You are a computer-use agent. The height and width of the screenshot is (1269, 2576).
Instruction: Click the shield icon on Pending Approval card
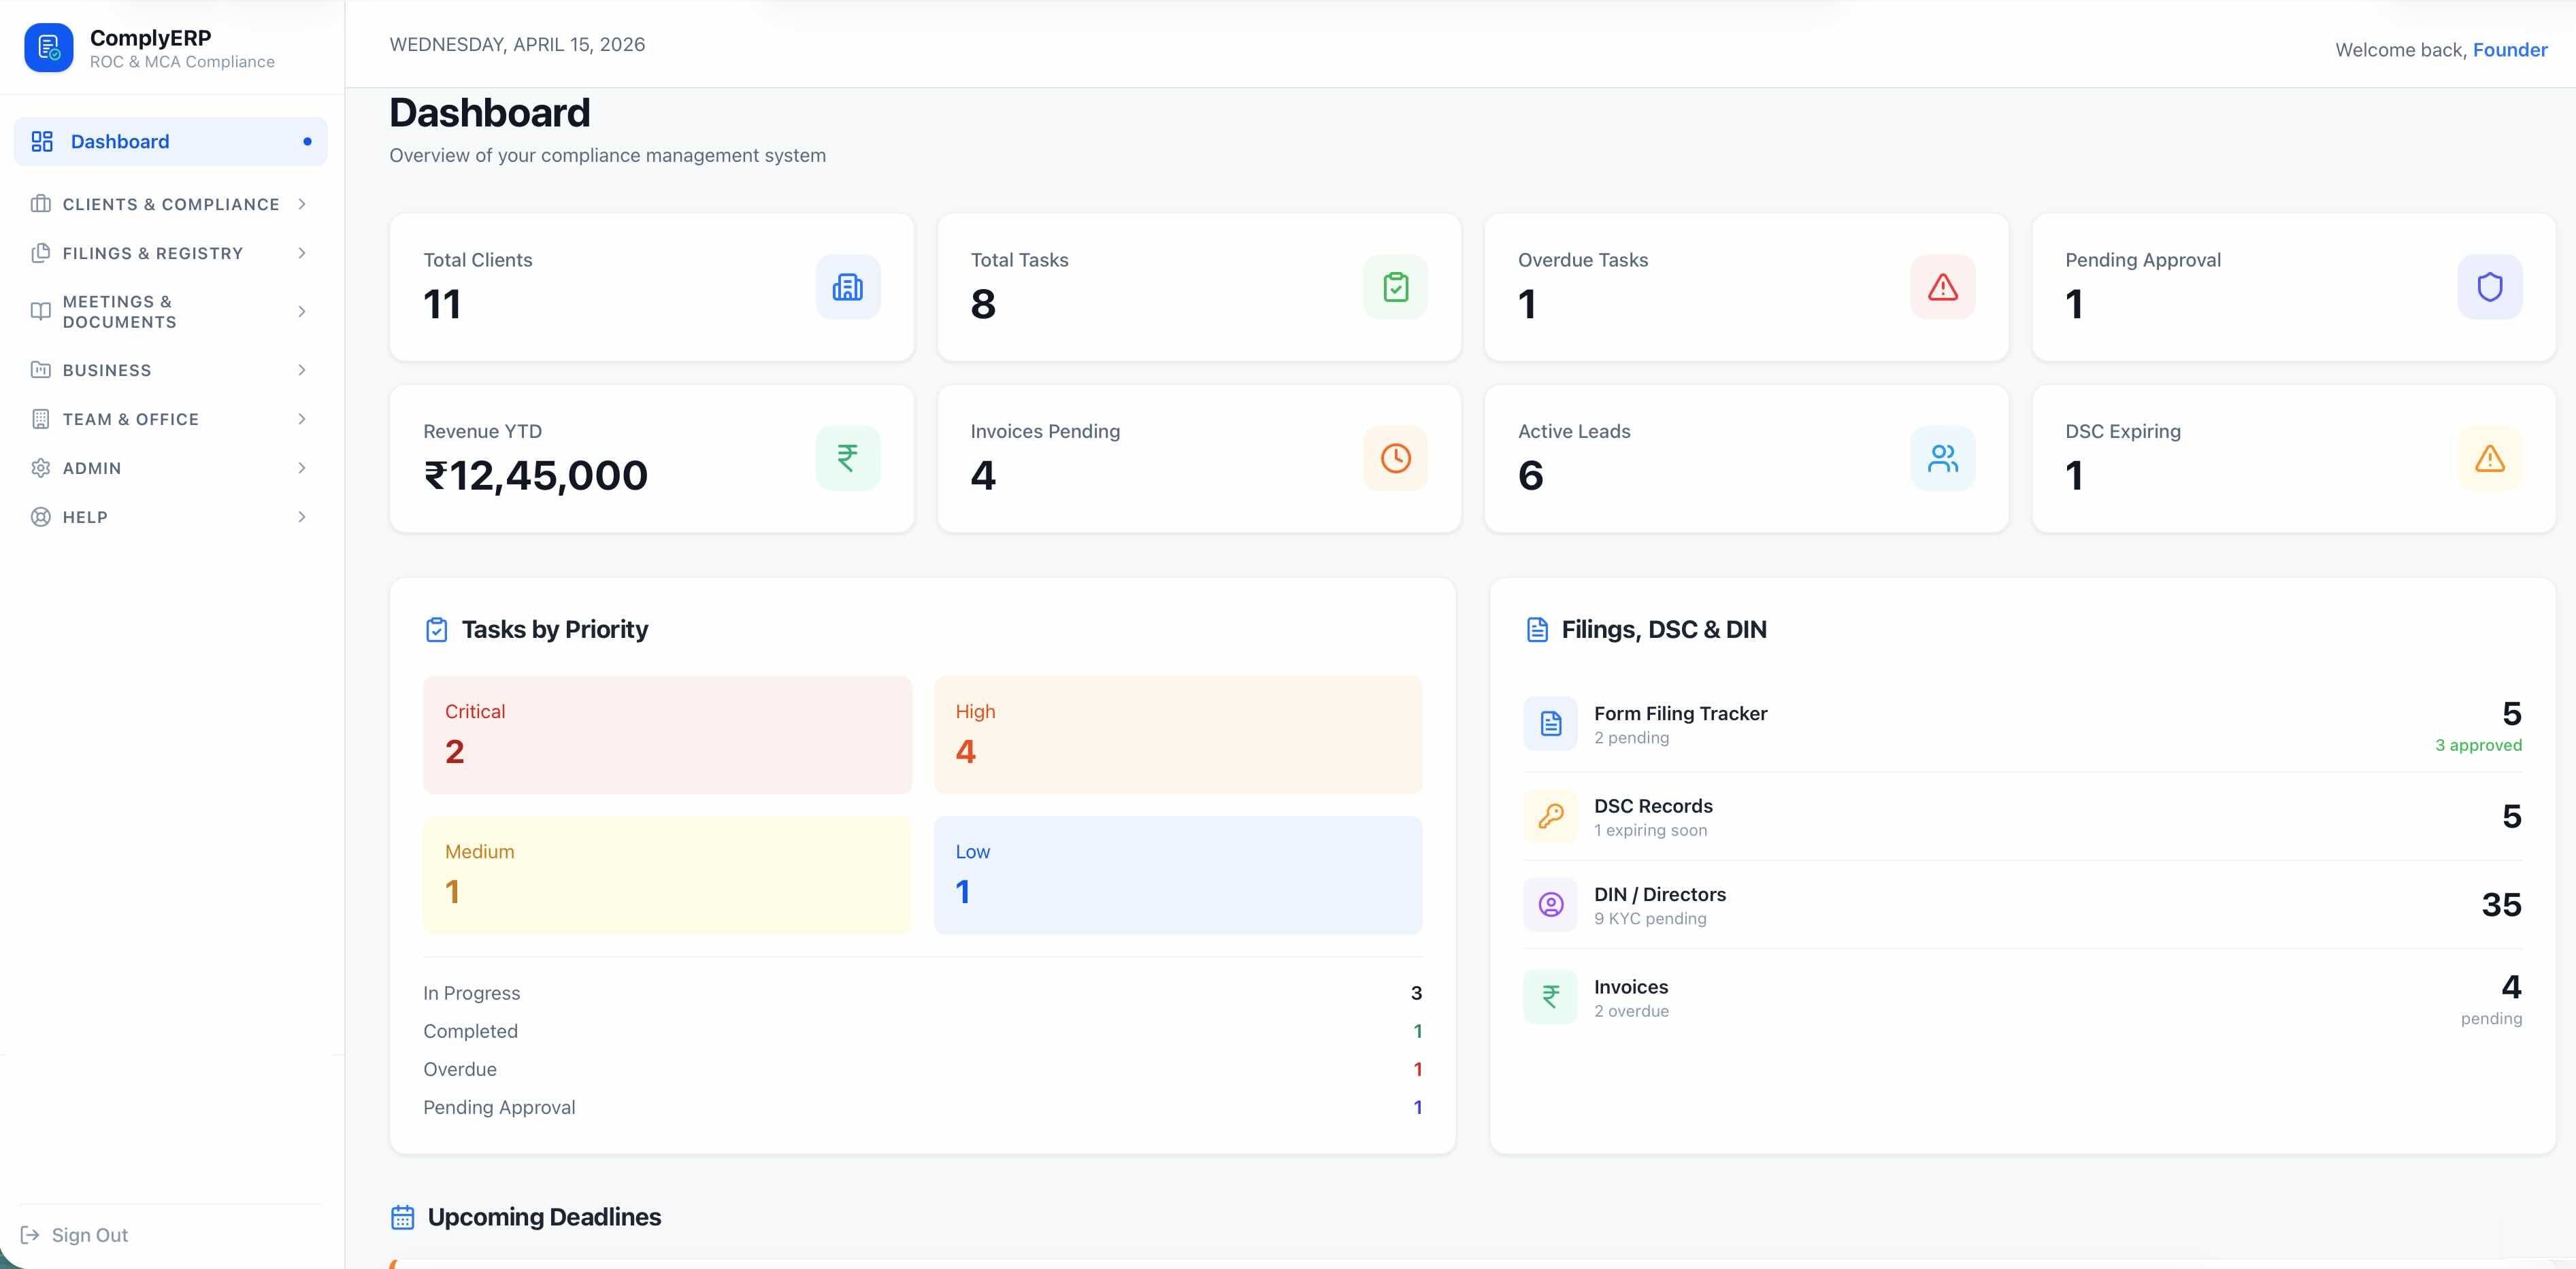2489,287
